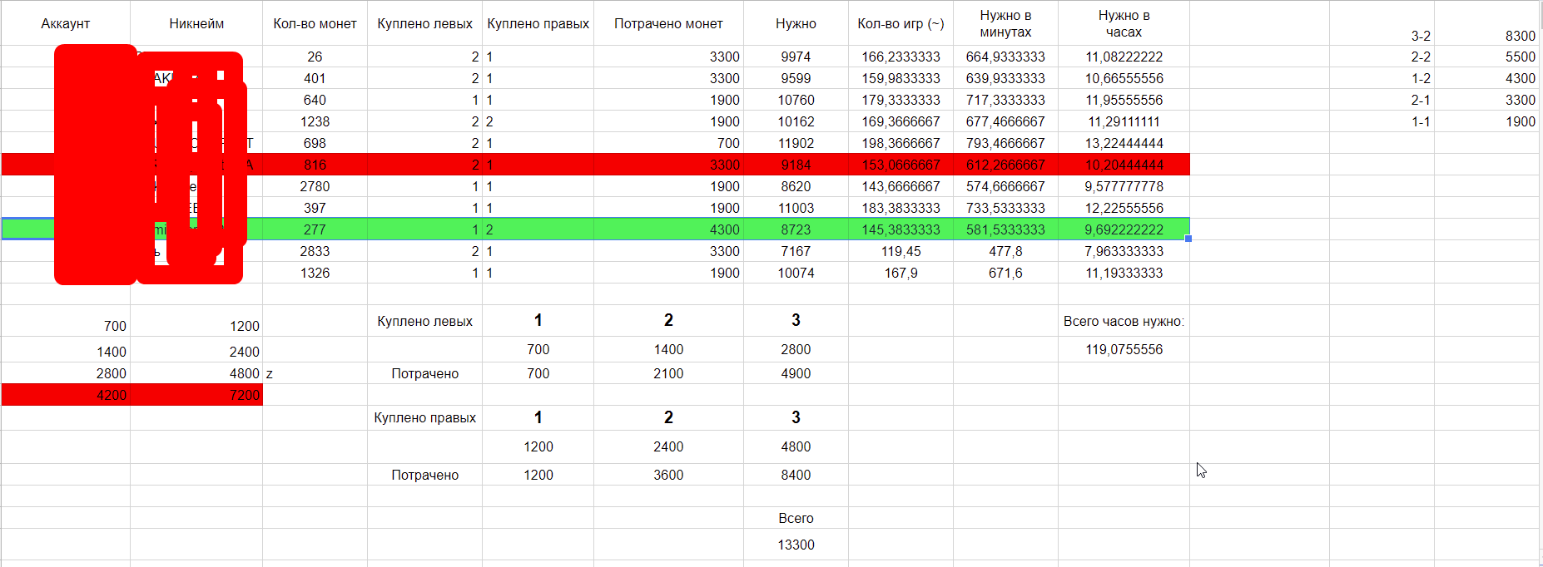Click the cell showing '8620'
This screenshot has width=1543, height=567.
click(x=796, y=186)
